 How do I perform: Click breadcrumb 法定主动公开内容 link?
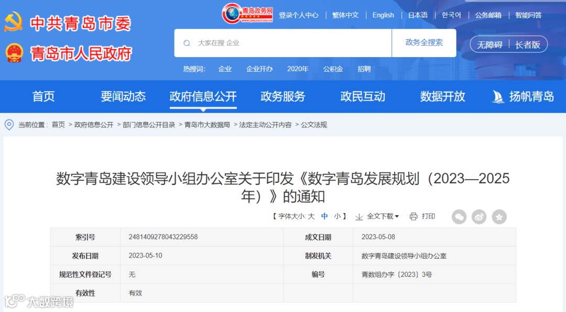[x=265, y=125]
